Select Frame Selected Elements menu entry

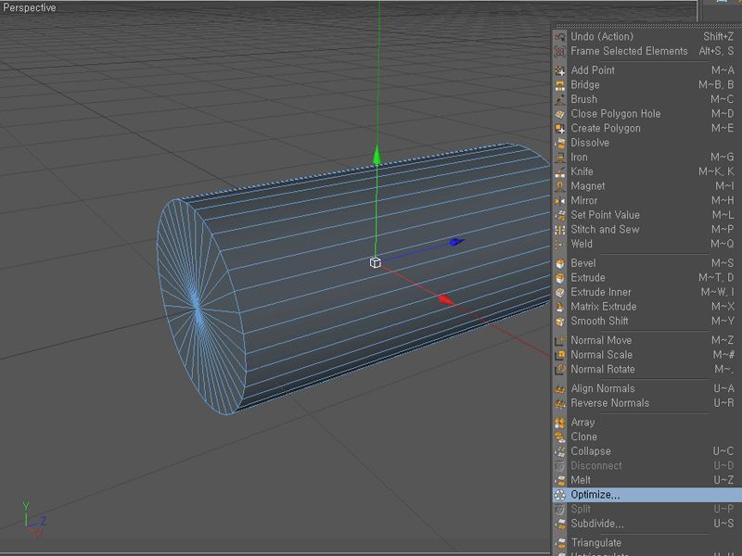(x=646, y=51)
